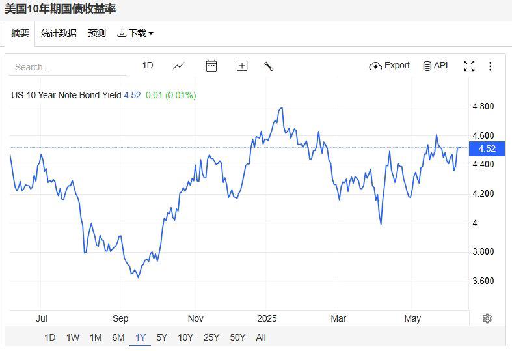Click the page title 美国10年期国债收益率
Image resolution: width=512 pixels, height=351 pixels.
pos(61,9)
